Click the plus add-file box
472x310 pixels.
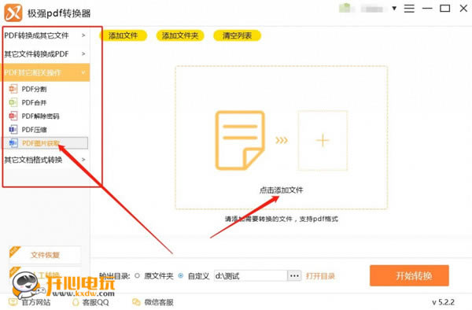tap(323, 141)
